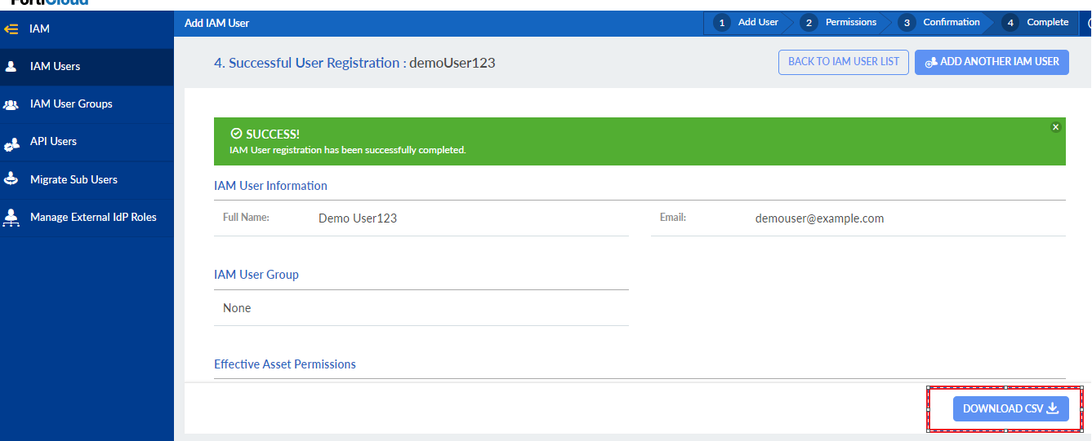Click the email demouser@example.com
Screen dimensions: 1092x441
point(819,218)
